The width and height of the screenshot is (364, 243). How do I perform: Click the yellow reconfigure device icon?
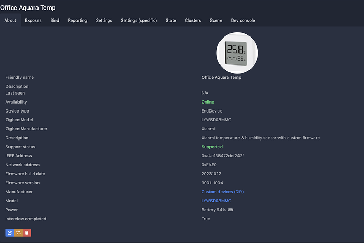pos(18,232)
